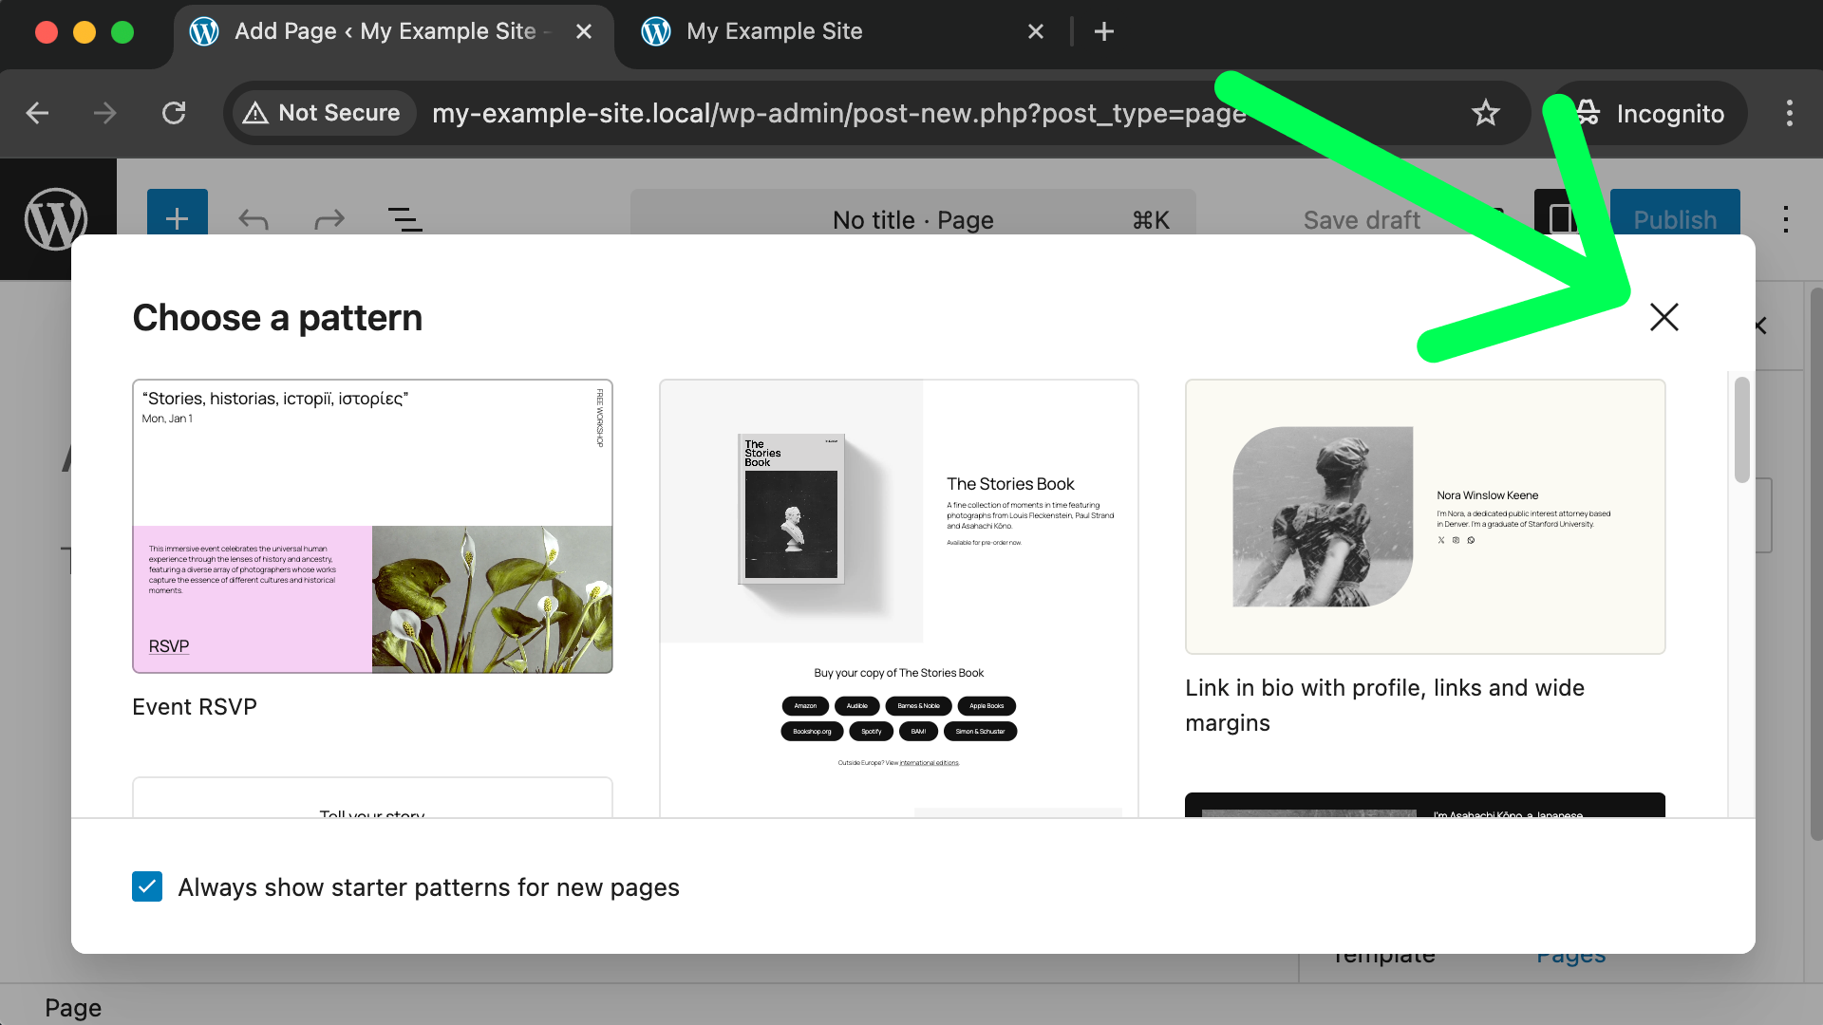The width and height of the screenshot is (1823, 1025).
Task: Select the Event RSVP pattern thumbnail
Action: coord(372,526)
